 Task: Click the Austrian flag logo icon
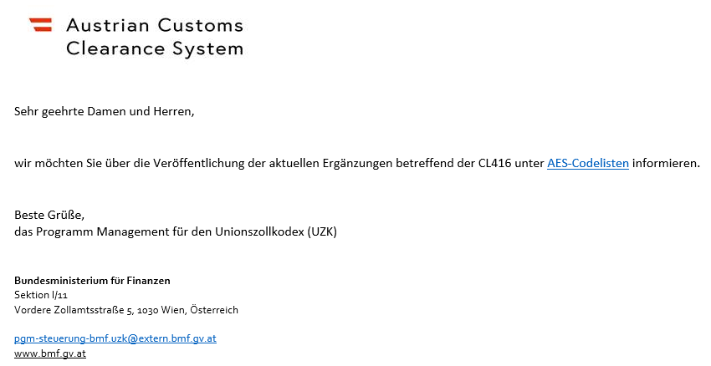(x=40, y=25)
